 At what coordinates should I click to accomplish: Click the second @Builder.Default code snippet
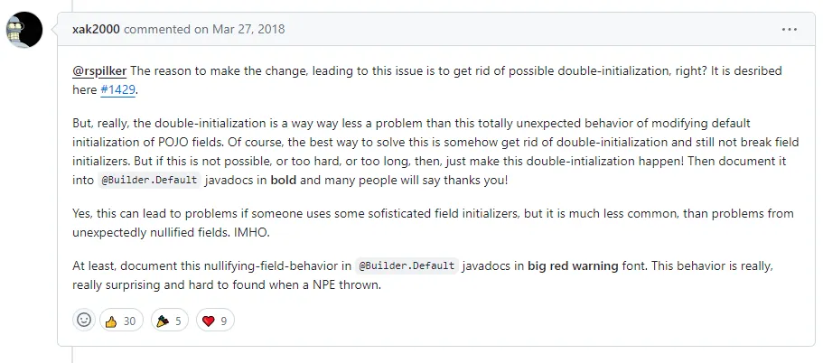(x=408, y=267)
